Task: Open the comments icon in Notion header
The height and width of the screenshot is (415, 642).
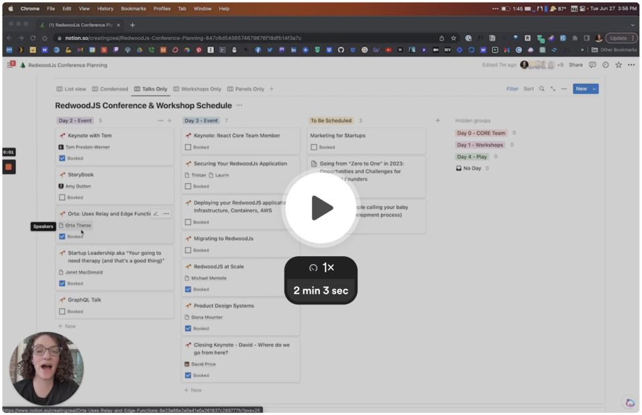Action: coord(592,64)
